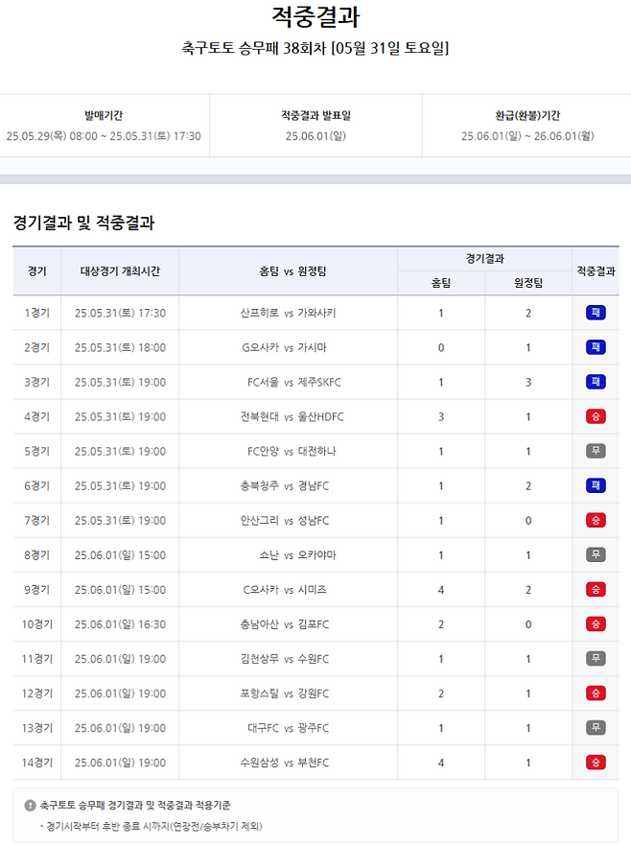Click the 승 result badge for 4경기
Screen dimensions: 631x846
coord(596,416)
